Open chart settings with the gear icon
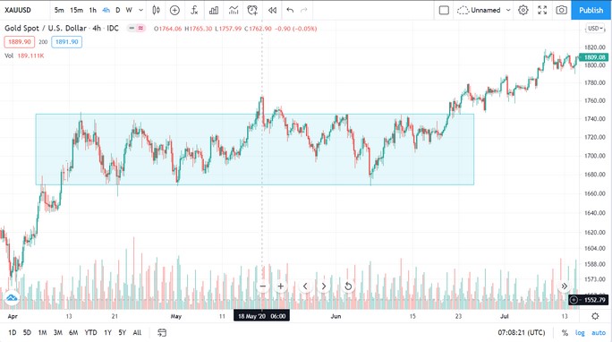Screen dimensions: 612x342 [x=523, y=10]
